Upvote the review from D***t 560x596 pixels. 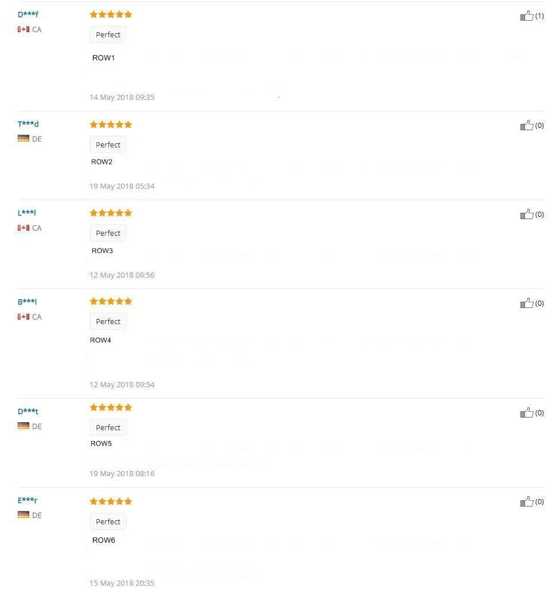pyautogui.click(x=527, y=412)
